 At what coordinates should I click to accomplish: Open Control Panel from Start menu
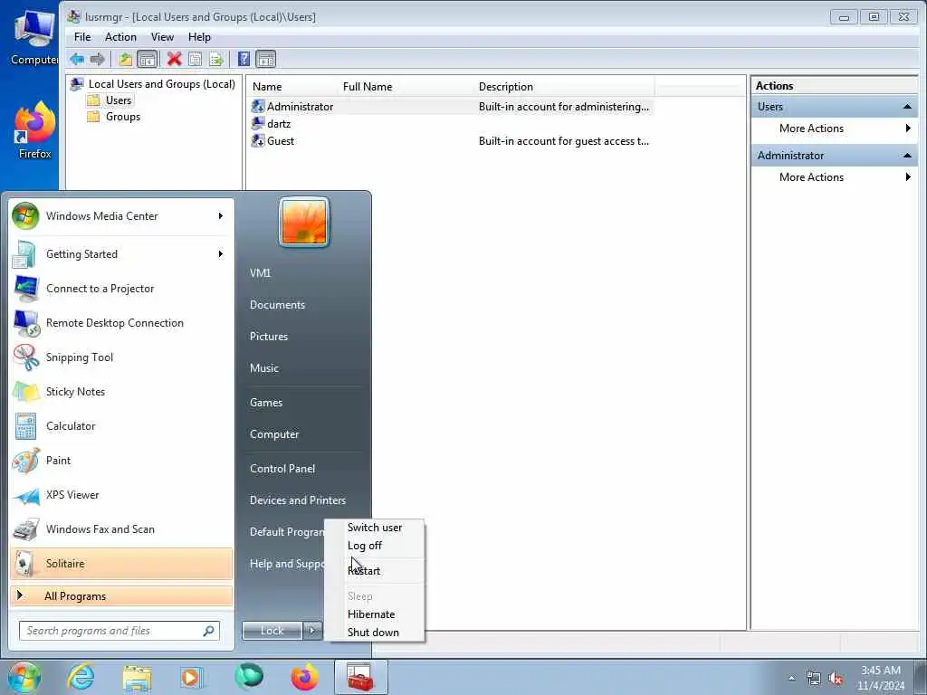[x=282, y=469]
